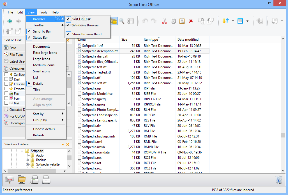
Task: Open the Help menu
Action: click(55, 12)
